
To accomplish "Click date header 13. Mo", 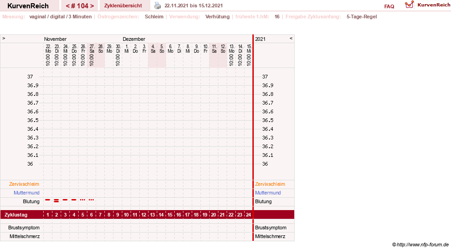I will (232, 49).
